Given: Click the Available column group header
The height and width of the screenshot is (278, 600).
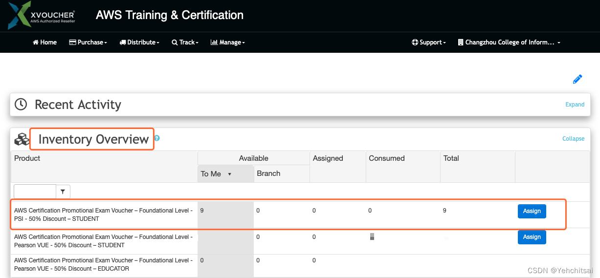Looking at the screenshot, I should coord(253,158).
